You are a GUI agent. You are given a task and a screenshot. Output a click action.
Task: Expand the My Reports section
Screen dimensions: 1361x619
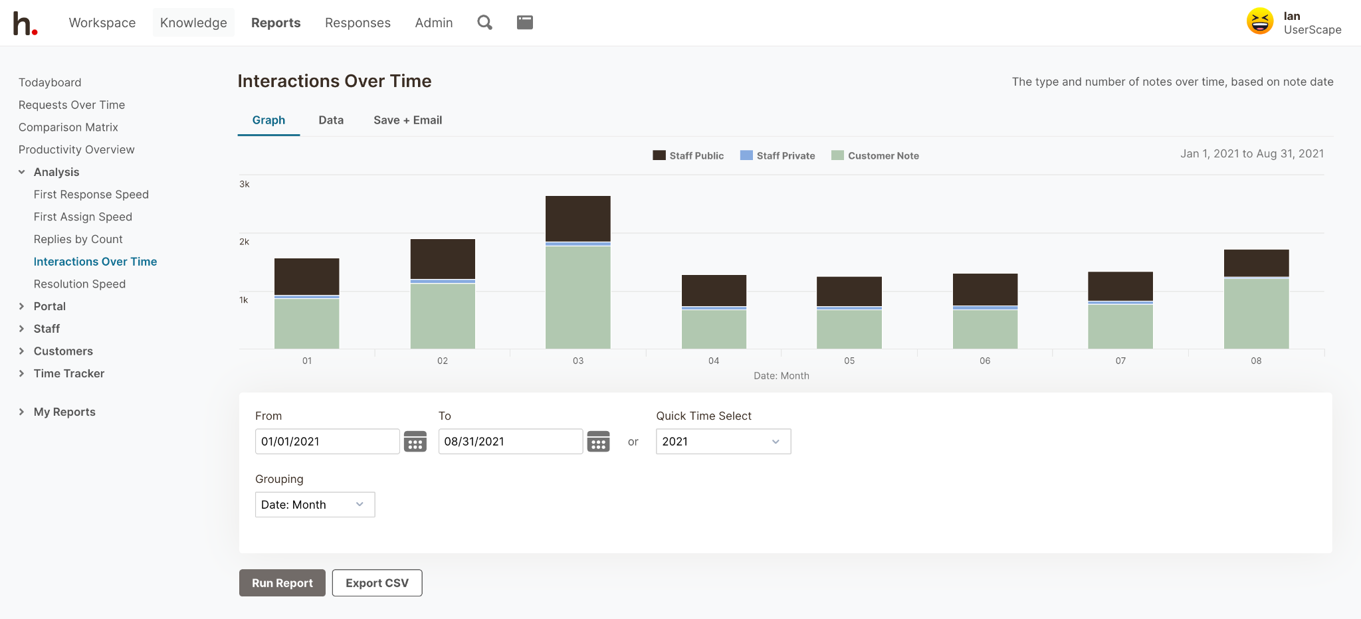22,412
